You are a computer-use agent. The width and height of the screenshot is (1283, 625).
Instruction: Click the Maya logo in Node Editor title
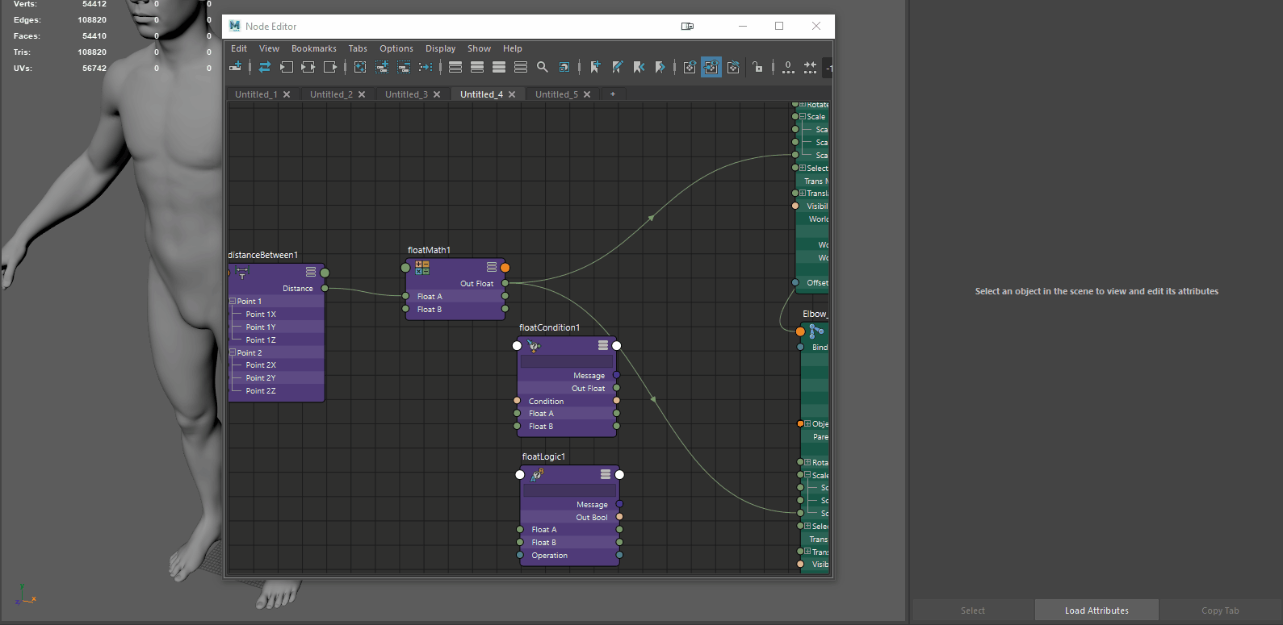pyautogui.click(x=235, y=26)
